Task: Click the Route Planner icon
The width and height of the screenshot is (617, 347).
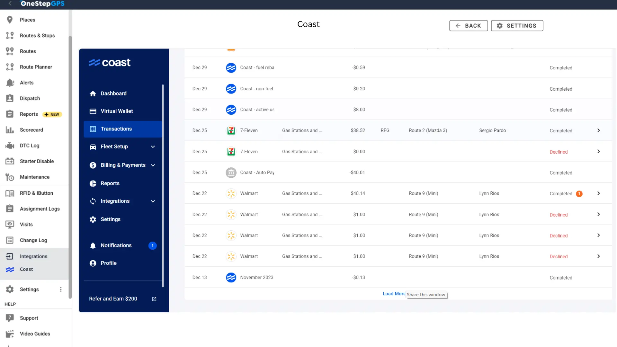Action: [10, 67]
